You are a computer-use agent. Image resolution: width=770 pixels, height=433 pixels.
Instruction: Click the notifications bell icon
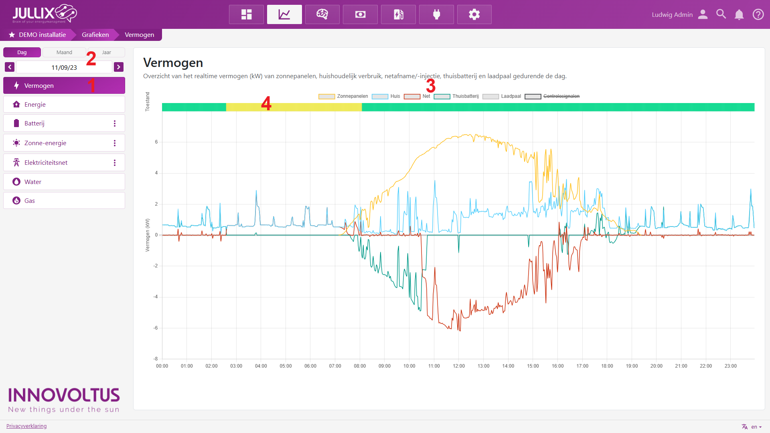(739, 14)
